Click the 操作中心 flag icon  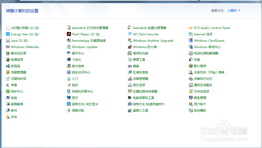(x=69, y=53)
